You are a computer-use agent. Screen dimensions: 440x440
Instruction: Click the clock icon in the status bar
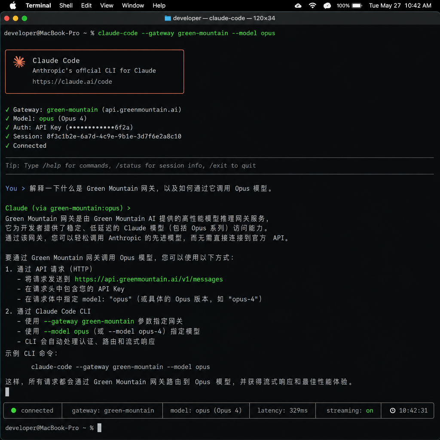393,410
